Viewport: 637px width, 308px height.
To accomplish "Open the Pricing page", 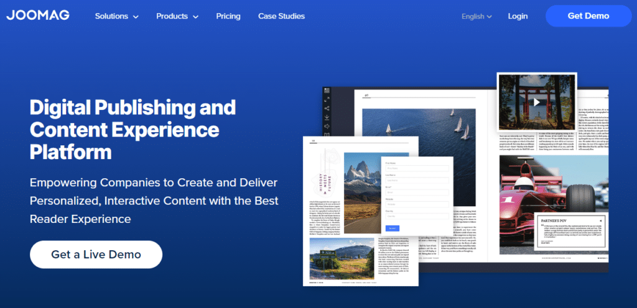I will coord(228,16).
